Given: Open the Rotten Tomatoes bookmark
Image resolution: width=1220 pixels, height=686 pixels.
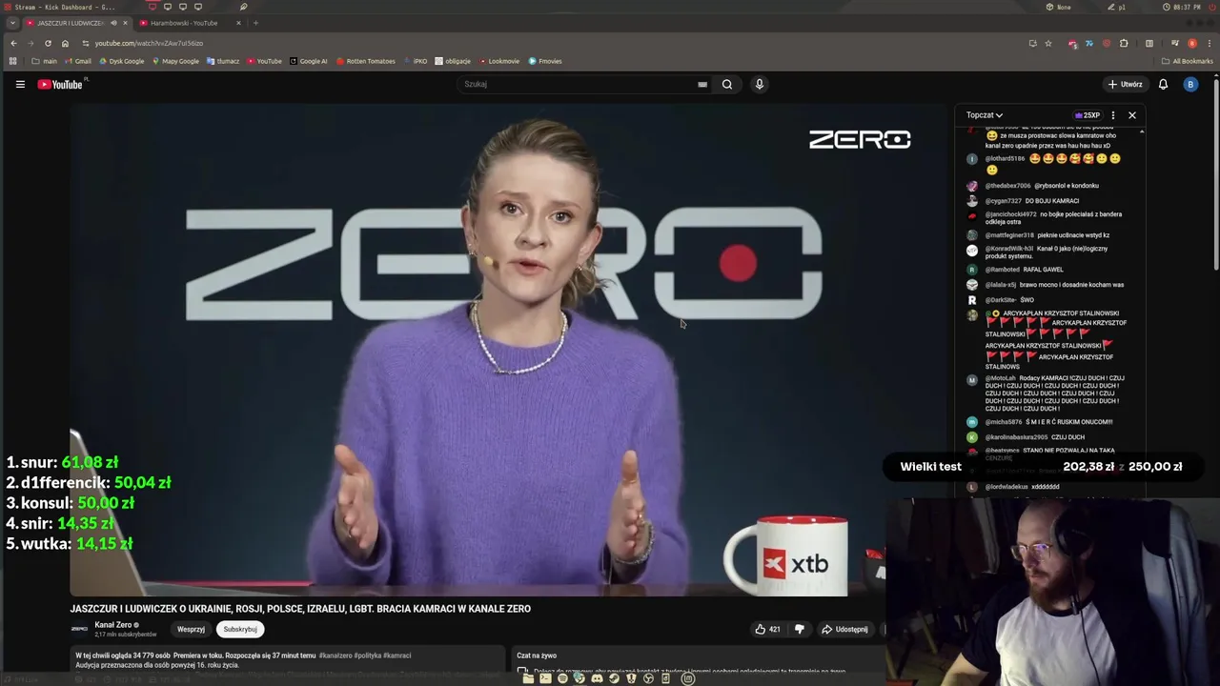Looking at the screenshot, I should click(365, 61).
